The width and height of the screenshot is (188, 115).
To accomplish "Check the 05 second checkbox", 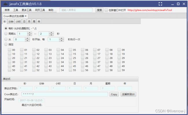I will (71, 50).
